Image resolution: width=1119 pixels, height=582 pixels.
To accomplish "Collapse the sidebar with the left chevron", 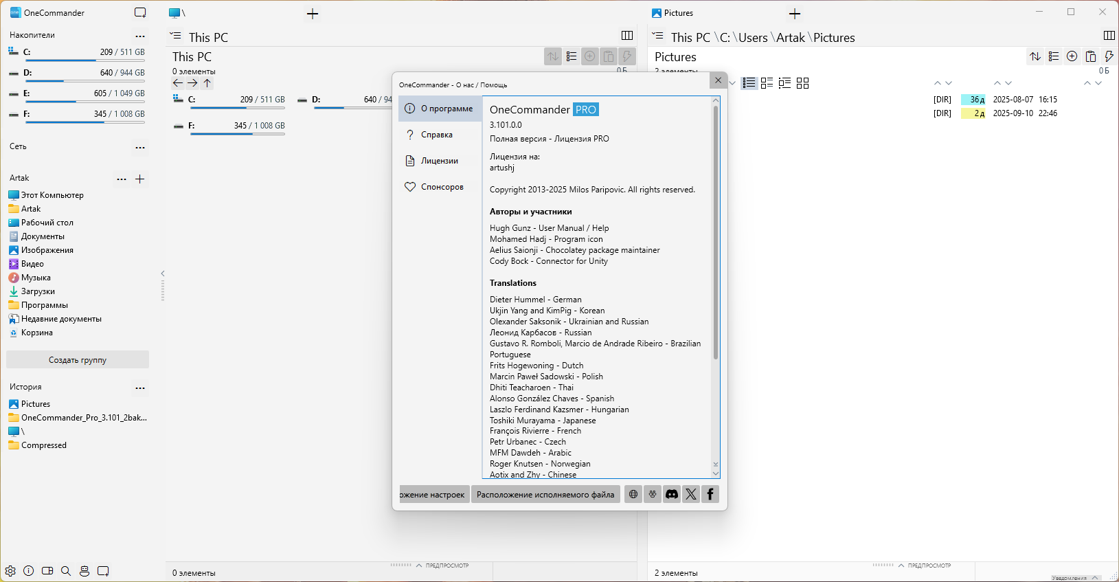I will pyautogui.click(x=163, y=273).
